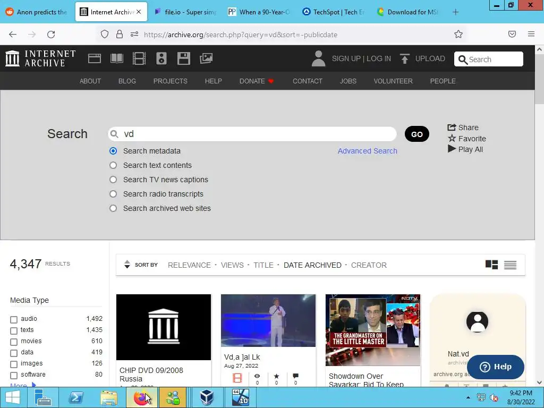Toggle sort direction arrows beside Sort By
Viewport: 544px width, 408px height.
point(127,265)
